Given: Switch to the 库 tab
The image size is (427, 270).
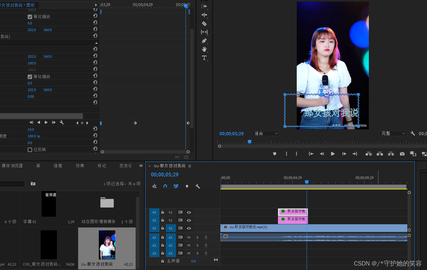Looking at the screenshot, I should [x=38, y=166].
